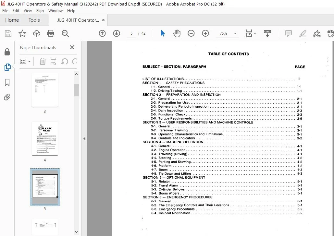Select the page 6 thumbnail below page 5

pos(45,227)
